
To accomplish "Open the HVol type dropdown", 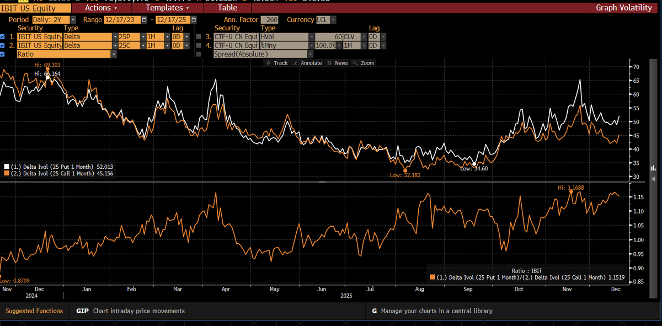I will 312,37.
